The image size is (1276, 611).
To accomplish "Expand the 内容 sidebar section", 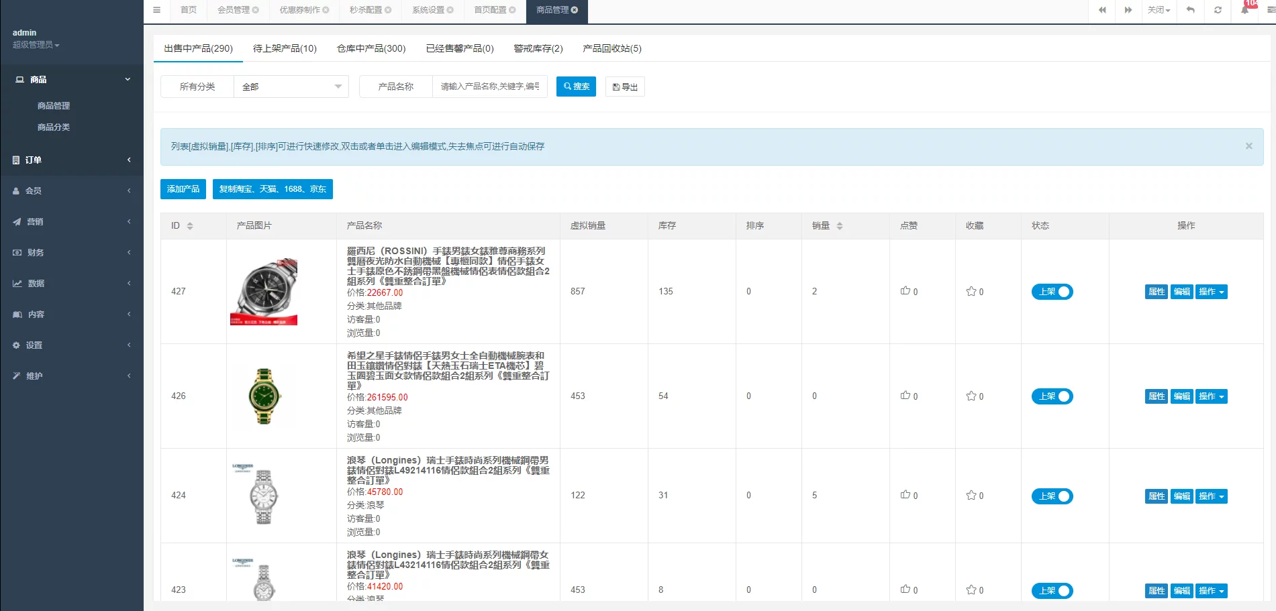I will click(72, 314).
